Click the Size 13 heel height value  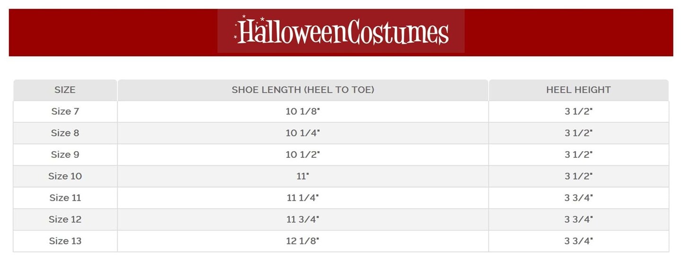click(578, 241)
